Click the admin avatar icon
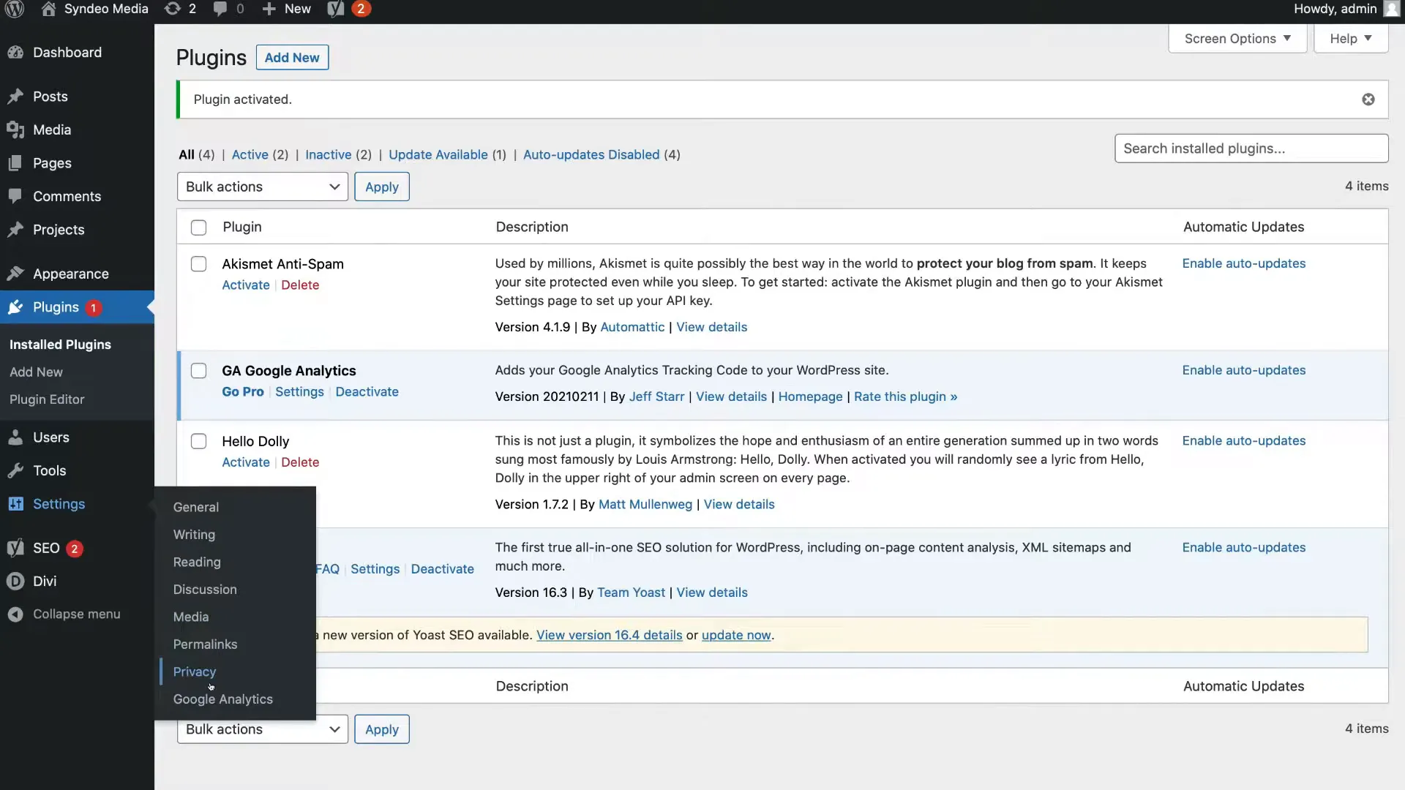The height and width of the screenshot is (790, 1405). coord(1391,9)
